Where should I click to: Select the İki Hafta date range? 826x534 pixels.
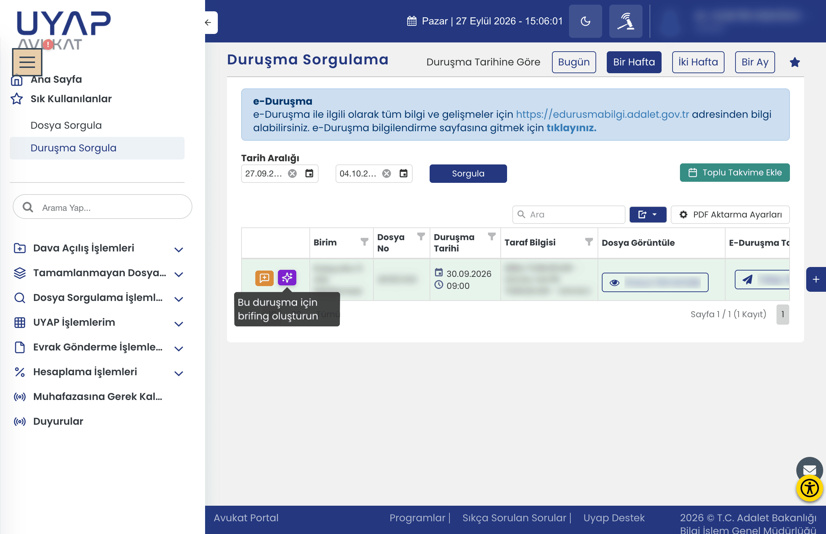coord(698,62)
